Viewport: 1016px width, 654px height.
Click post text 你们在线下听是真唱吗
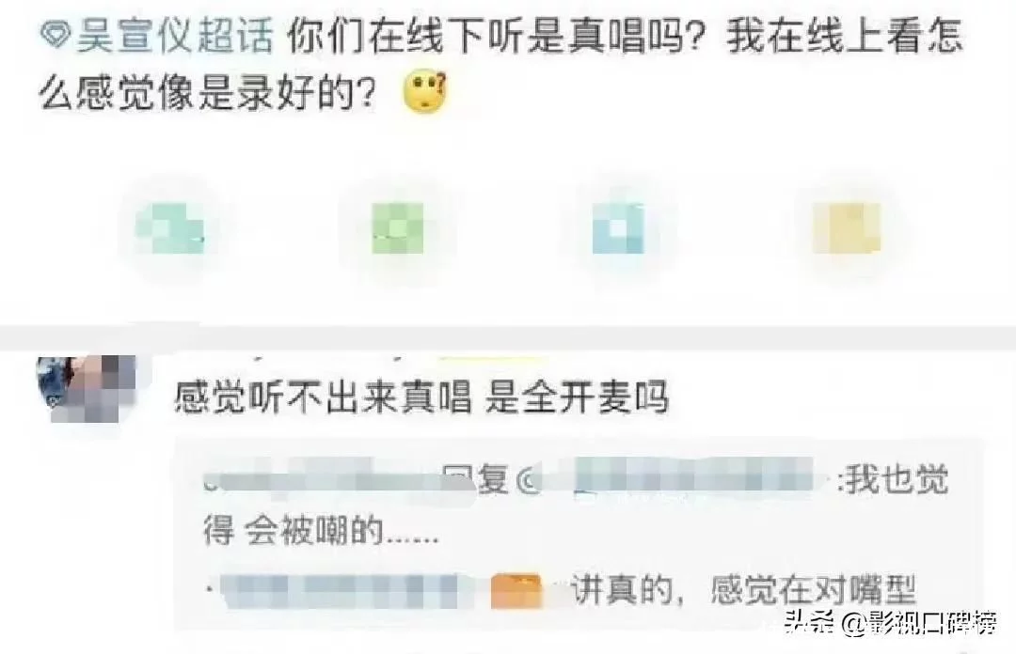[x=496, y=36]
